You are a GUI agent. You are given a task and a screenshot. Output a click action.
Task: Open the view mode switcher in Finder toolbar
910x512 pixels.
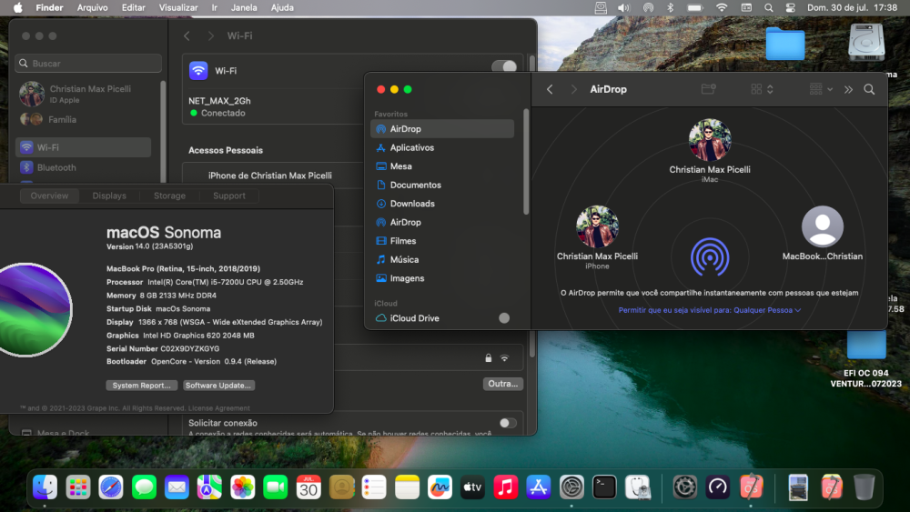[762, 89]
